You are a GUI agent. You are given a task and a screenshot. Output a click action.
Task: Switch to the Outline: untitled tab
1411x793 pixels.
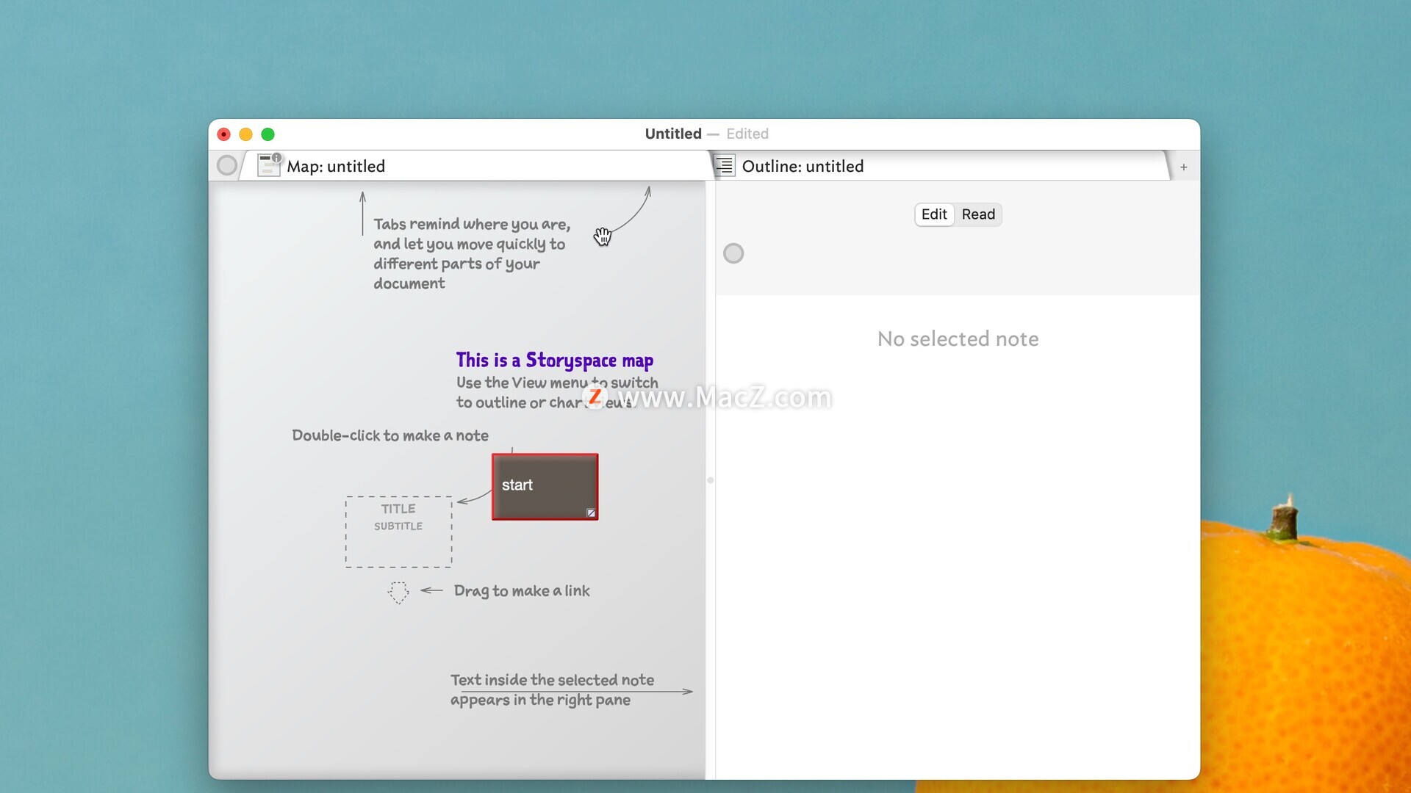pos(941,166)
